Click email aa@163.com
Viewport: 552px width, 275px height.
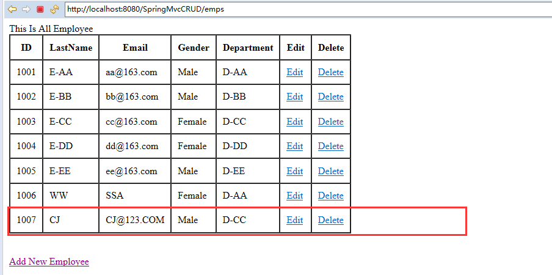(x=131, y=72)
